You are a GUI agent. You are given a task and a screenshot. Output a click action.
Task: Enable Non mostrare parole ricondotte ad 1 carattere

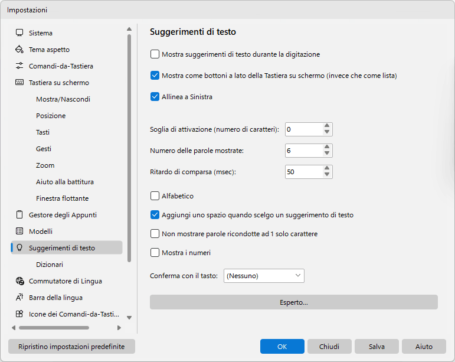click(x=155, y=234)
